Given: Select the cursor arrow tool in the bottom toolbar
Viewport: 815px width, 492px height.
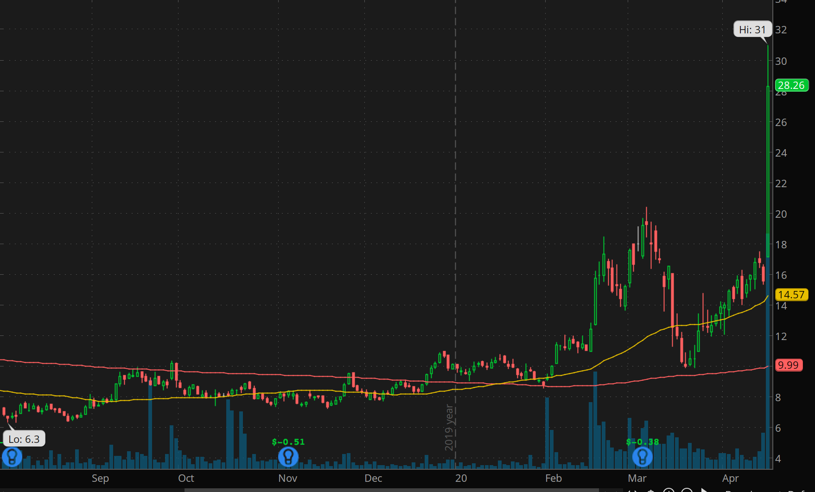Looking at the screenshot, I should tap(703, 490).
